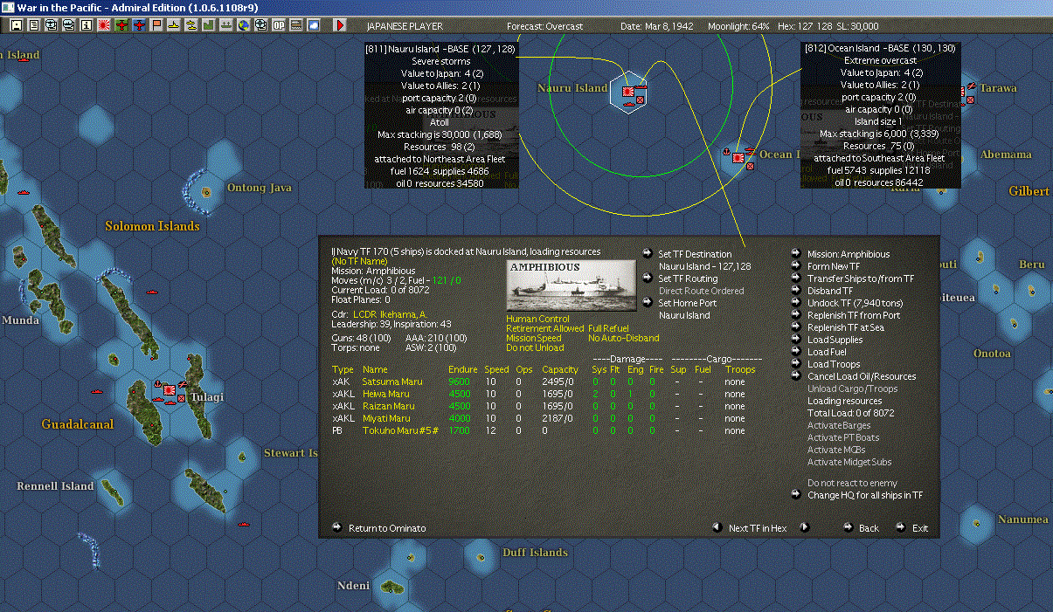Click the info 'i' toolbar icon
The height and width of the screenshot is (612, 1053).
86,25
